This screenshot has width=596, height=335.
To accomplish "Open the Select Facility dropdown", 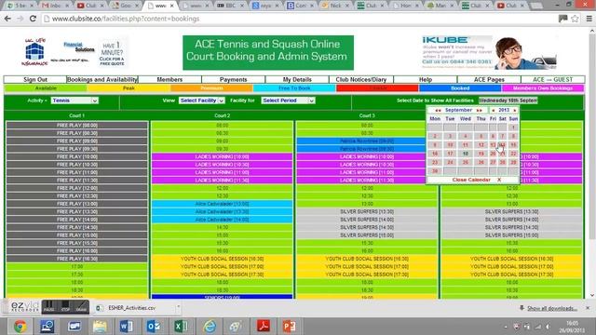I will tap(202, 100).
